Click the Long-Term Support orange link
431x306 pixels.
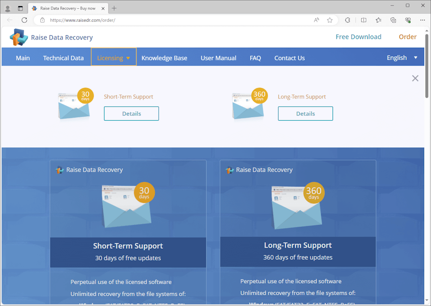302,97
